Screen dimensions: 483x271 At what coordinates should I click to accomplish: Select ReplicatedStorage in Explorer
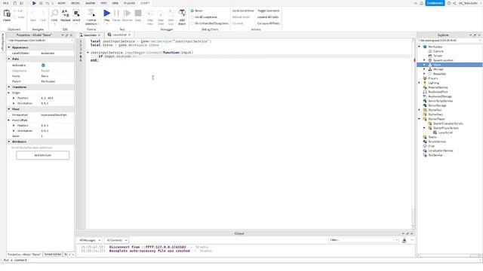click(439, 96)
